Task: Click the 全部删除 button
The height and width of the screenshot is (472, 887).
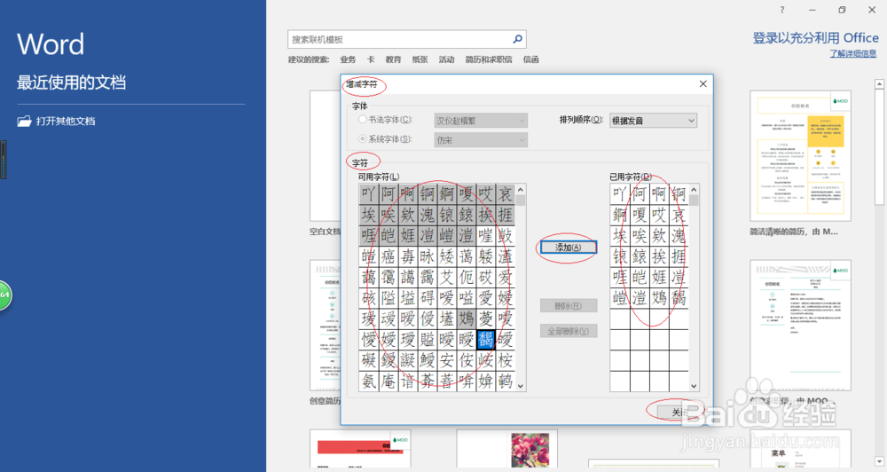Action: tap(569, 331)
